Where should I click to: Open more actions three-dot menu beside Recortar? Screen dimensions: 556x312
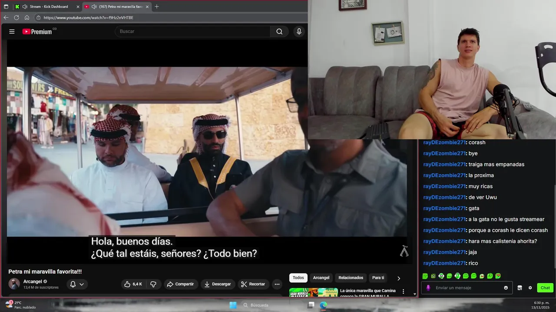coord(277,284)
